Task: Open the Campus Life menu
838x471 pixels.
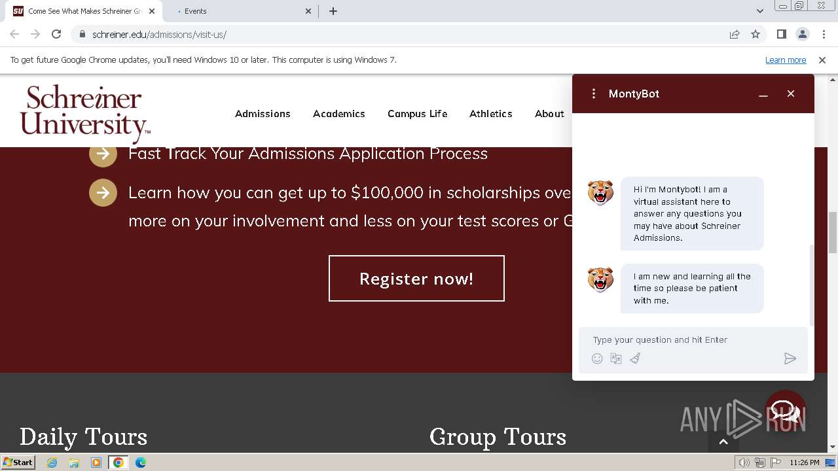Action: tap(418, 114)
